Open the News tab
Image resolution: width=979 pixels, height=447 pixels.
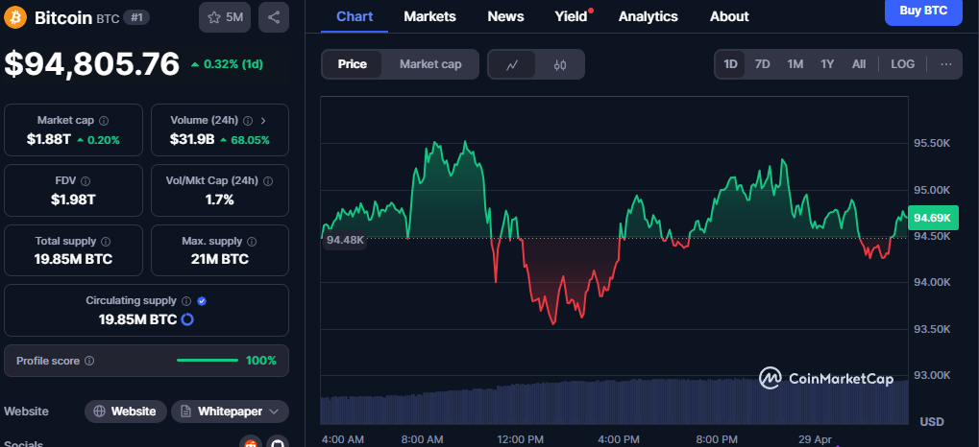point(505,17)
